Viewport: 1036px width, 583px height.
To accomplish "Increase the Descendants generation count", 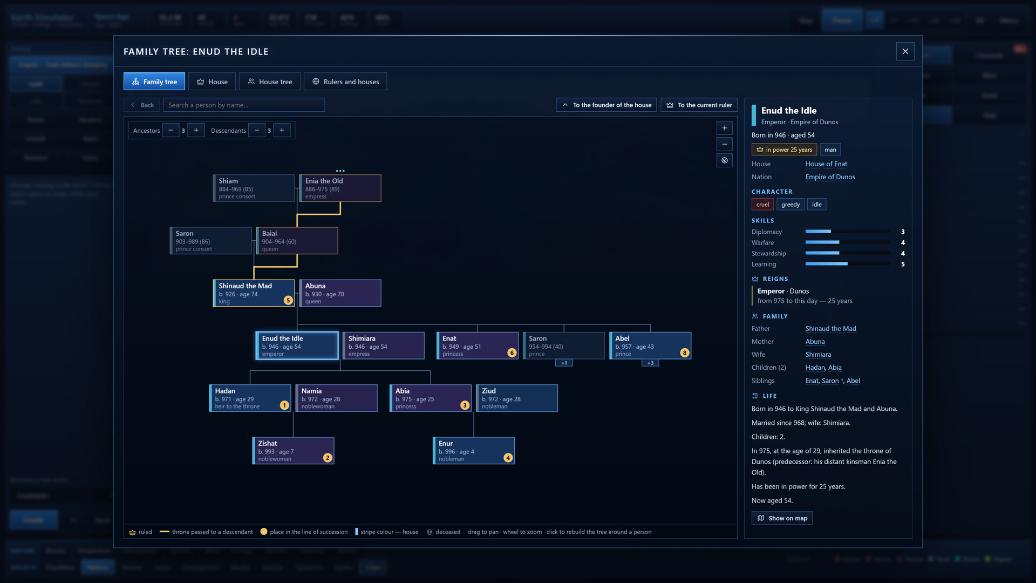I will pos(282,130).
